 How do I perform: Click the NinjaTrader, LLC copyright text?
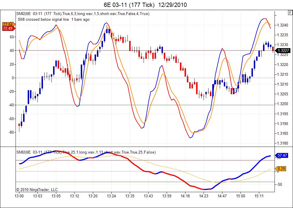37,190
